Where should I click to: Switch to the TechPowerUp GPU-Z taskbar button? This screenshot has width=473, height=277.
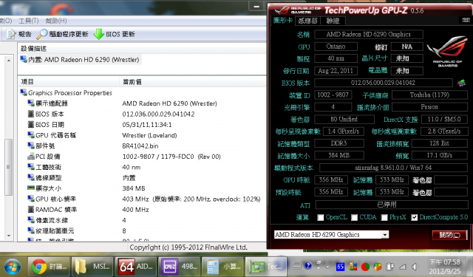[266, 267]
